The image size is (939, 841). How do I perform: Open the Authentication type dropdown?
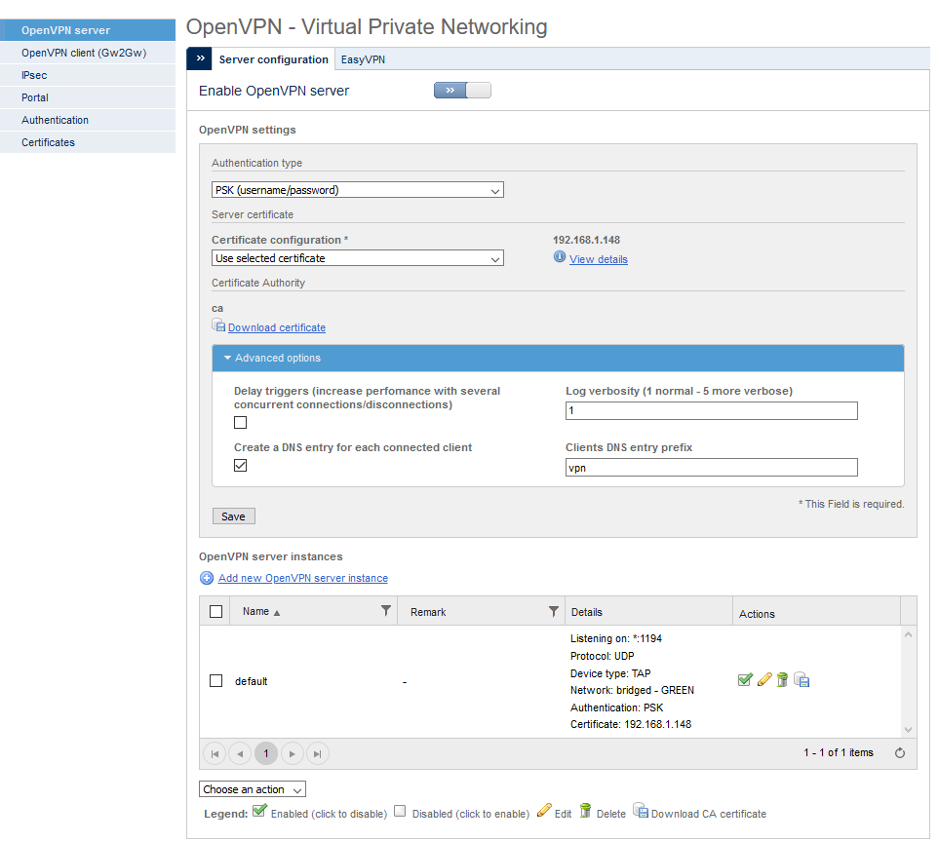(x=358, y=190)
